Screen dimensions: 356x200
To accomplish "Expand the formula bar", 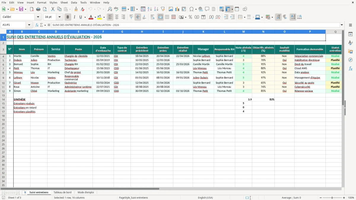I will click(342, 25).
